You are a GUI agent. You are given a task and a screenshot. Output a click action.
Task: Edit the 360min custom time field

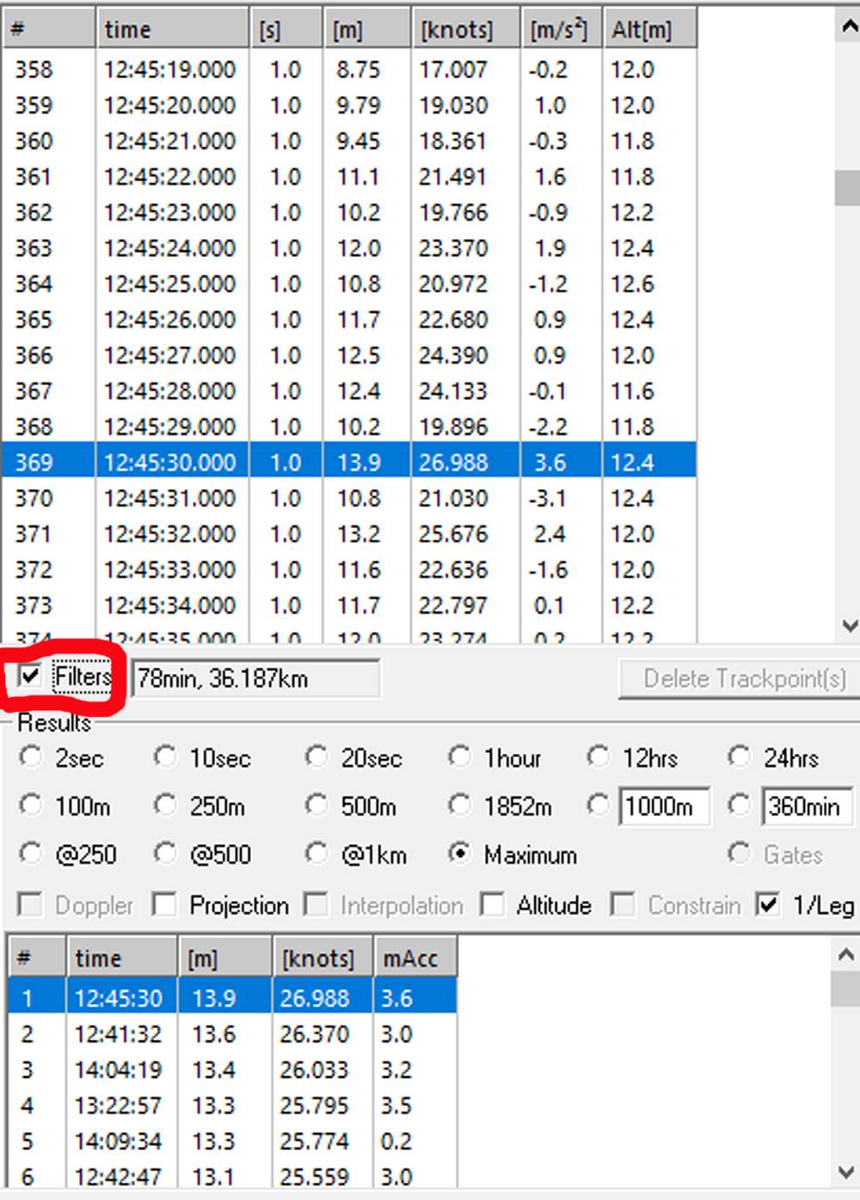[807, 805]
